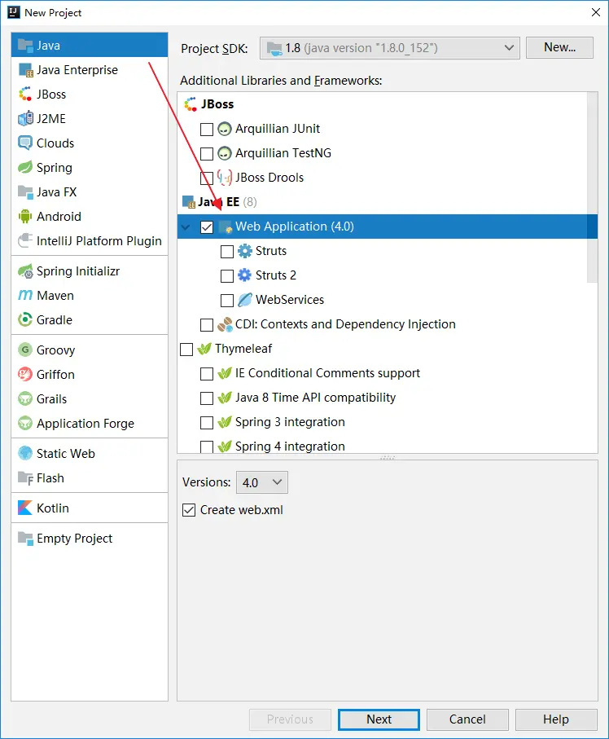Click the Kotlin logo icon
Image resolution: width=609 pixels, height=739 pixels.
tap(25, 508)
